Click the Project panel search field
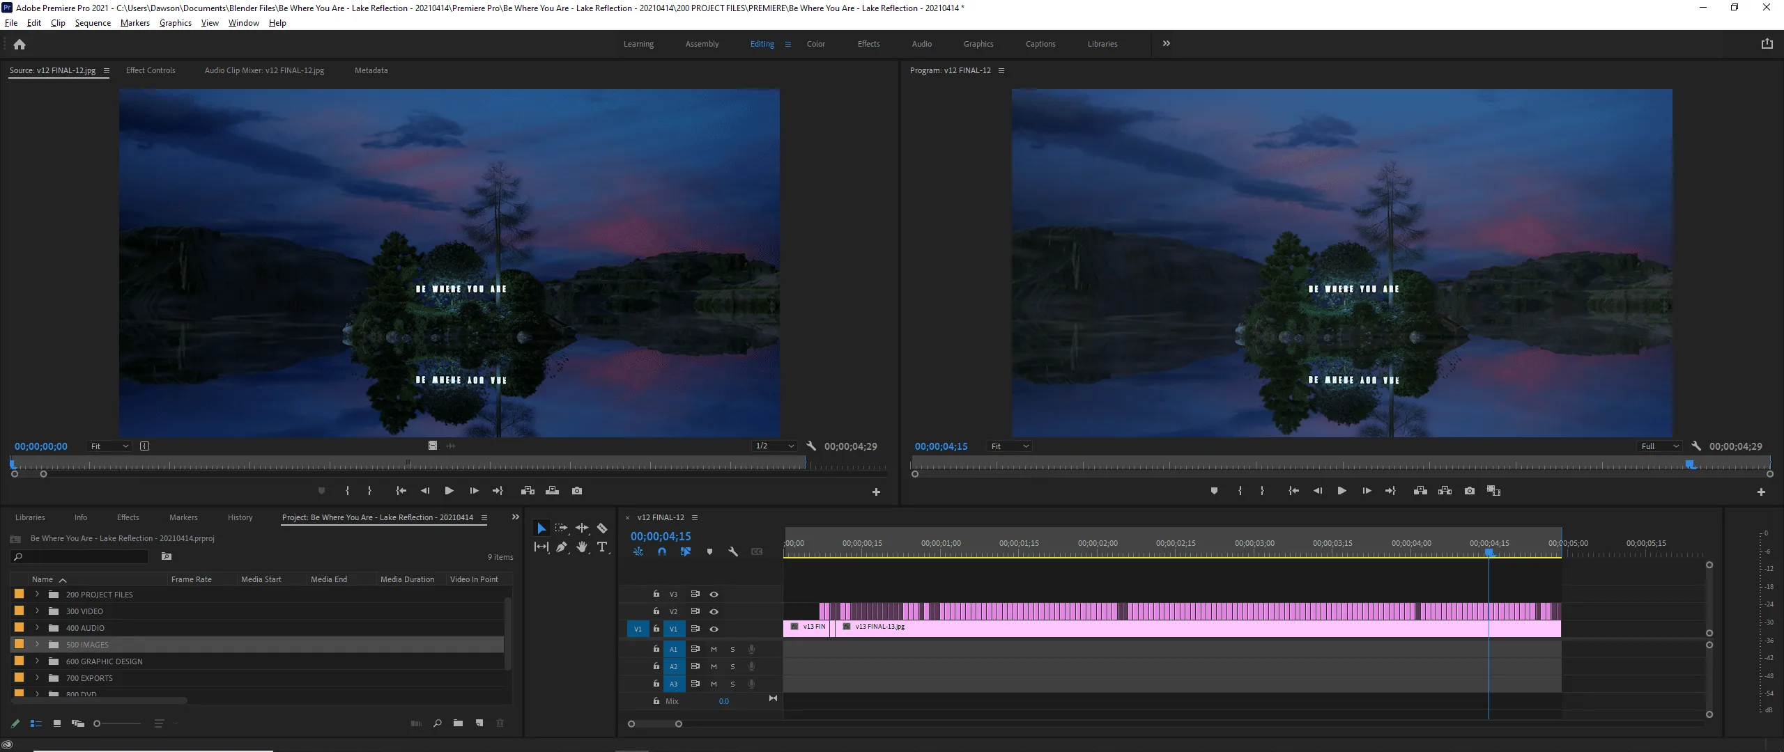1784x752 pixels. [x=79, y=557]
